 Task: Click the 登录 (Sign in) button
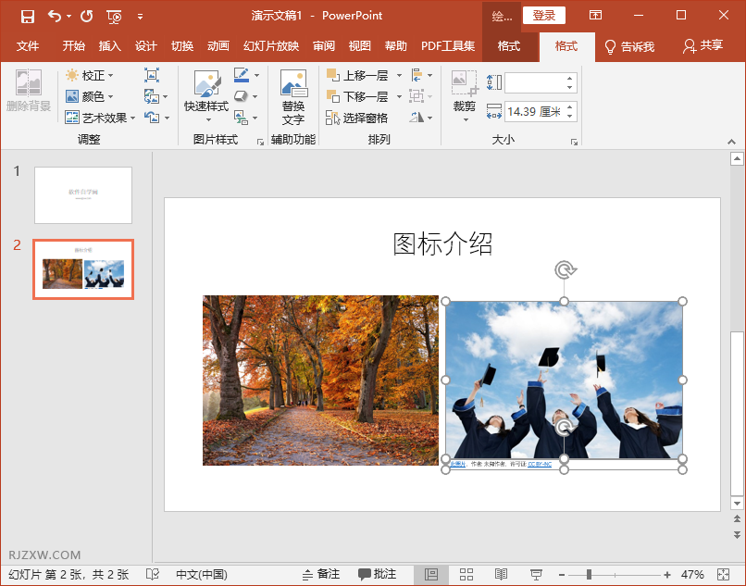point(543,16)
